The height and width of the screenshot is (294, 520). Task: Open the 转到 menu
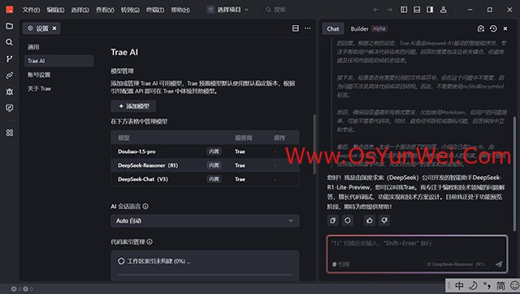(x=130, y=10)
